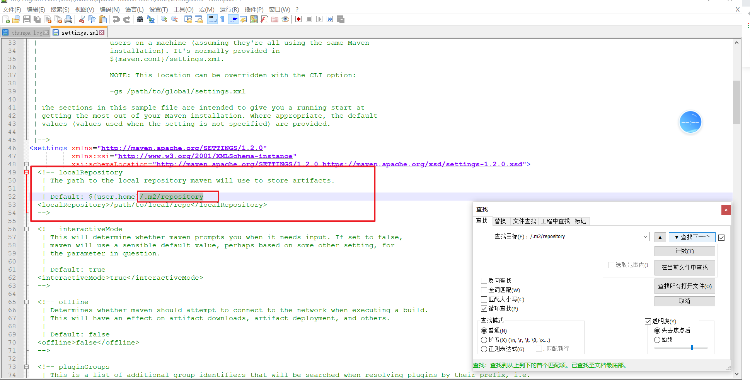
Task: Close the change.log tab with its X
Action: (46, 33)
